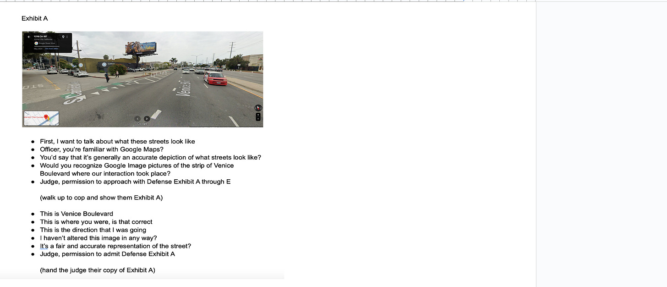Click the Google logo under the arrows
Image resolution: width=667 pixels, height=287 pixels.
point(142,124)
